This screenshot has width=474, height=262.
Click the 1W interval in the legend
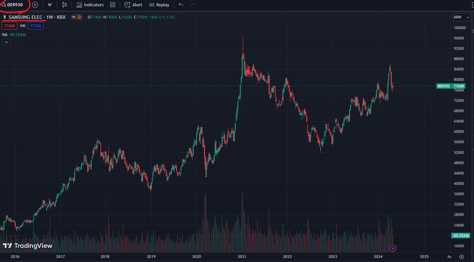click(x=50, y=17)
